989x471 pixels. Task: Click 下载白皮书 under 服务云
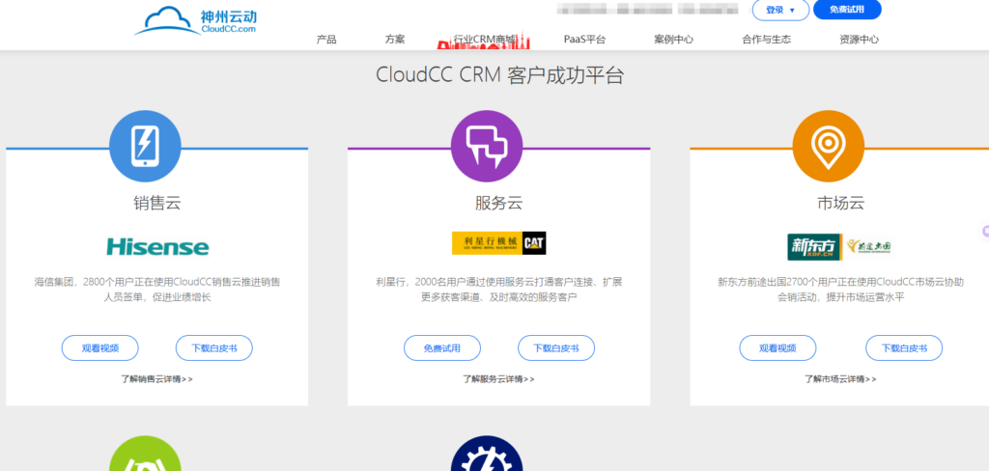pos(556,348)
